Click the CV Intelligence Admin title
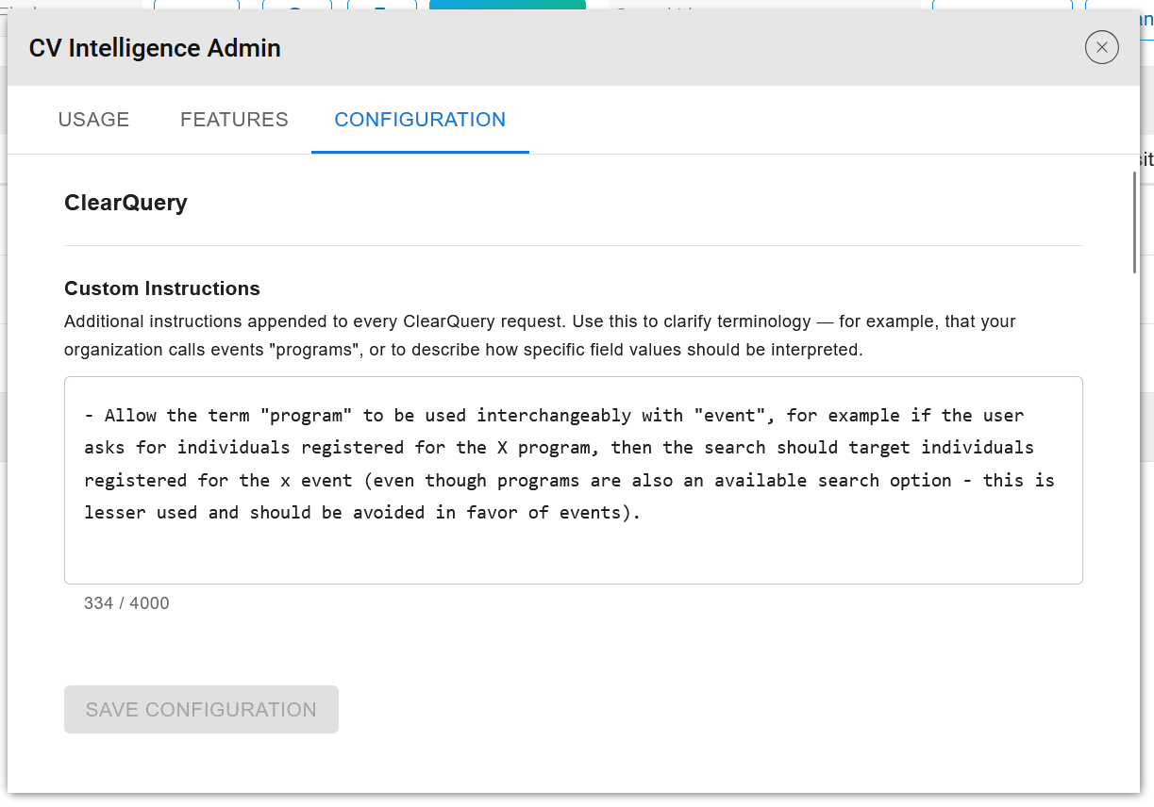 point(155,48)
